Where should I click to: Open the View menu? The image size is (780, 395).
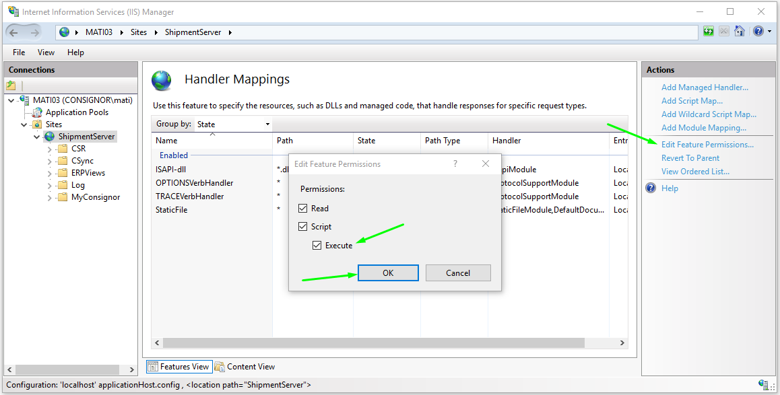(46, 52)
